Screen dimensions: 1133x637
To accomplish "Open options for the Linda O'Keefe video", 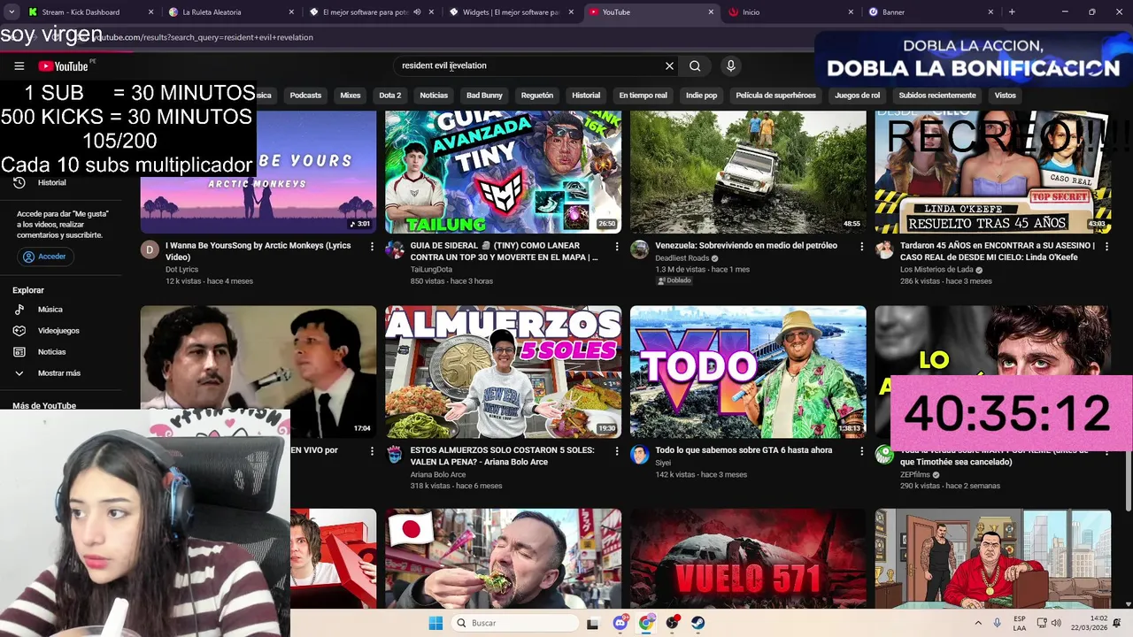I will 1107,247.
